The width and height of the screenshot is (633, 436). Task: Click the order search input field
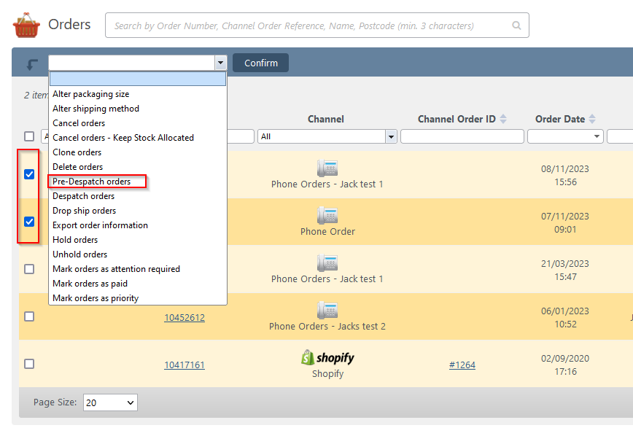[314, 25]
